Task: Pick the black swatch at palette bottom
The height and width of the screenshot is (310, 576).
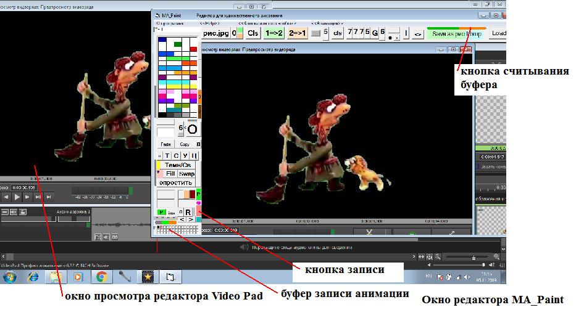Action: click(162, 115)
